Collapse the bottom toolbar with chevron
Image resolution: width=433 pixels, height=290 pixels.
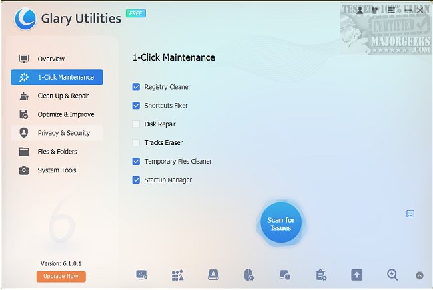(x=420, y=275)
